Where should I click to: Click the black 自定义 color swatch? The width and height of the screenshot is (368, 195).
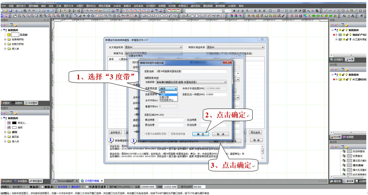[14, 123]
